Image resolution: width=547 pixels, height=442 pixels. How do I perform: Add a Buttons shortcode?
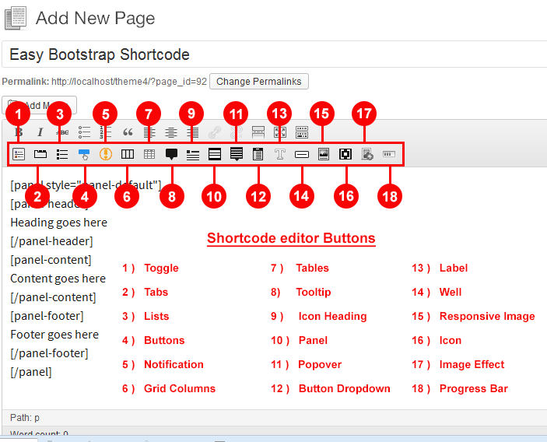(x=84, y=154)
